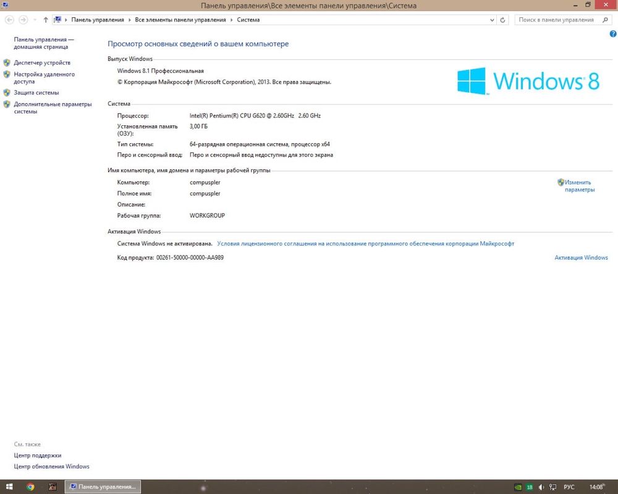Viewport: 618px width, 494px height.
Task: Click the forward navigation arrow
Action: coord(23,20)
